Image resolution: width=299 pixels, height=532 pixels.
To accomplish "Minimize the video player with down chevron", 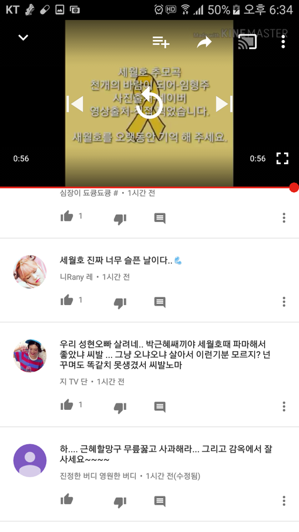I will 23,37.
